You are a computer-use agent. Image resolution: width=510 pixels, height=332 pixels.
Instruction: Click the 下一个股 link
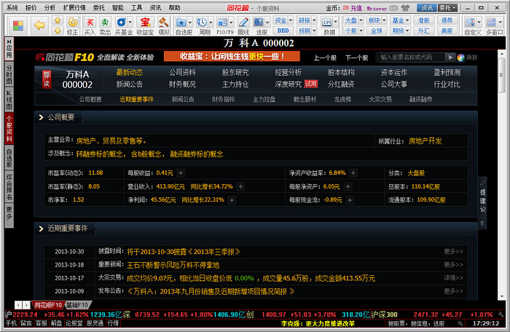click(356, 57)
